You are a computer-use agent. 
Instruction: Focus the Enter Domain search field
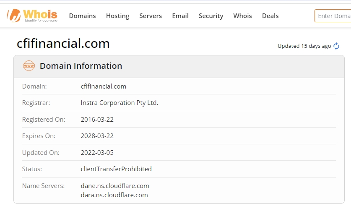pos(333,16)
